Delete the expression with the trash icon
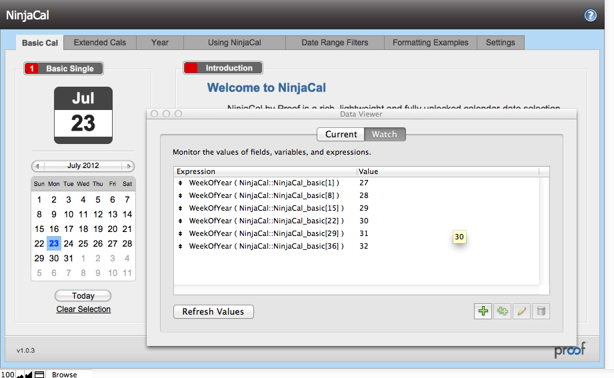 coord(541,311)
